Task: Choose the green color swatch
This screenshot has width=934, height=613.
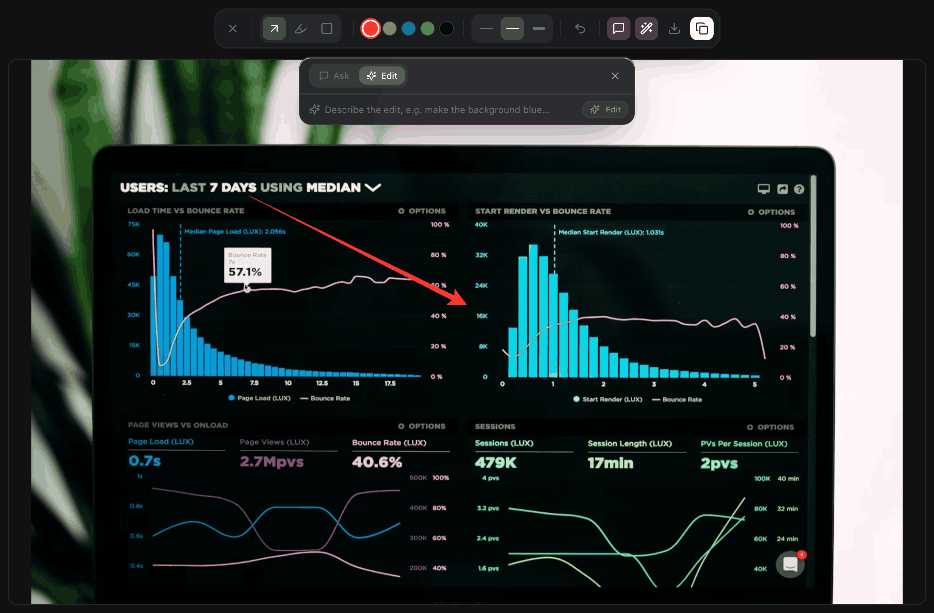Action: click(427, 29)
